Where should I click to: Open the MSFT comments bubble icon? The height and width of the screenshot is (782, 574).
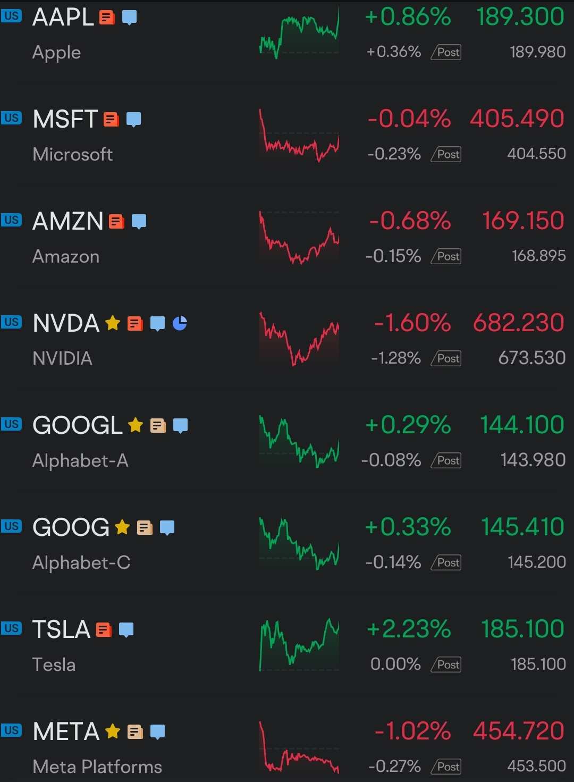(134, 119)
